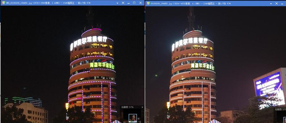Maximize the left IMG_20180208 viewer window
The width and height of the screenshot is (286, 123).
tap(134, 3)
